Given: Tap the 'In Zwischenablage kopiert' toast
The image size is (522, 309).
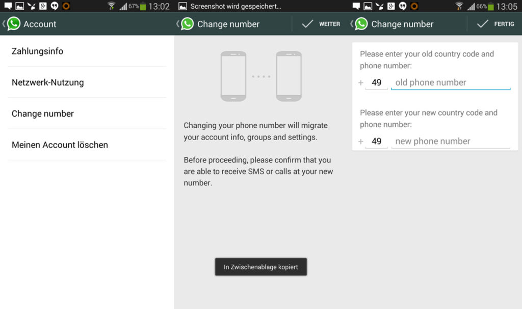Looking at the screenshot, I should click(261, 267).
